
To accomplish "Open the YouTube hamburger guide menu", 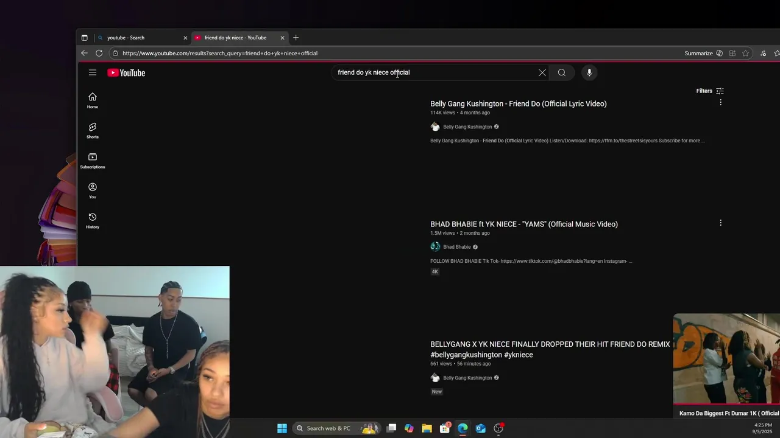I will coord(93,72).
